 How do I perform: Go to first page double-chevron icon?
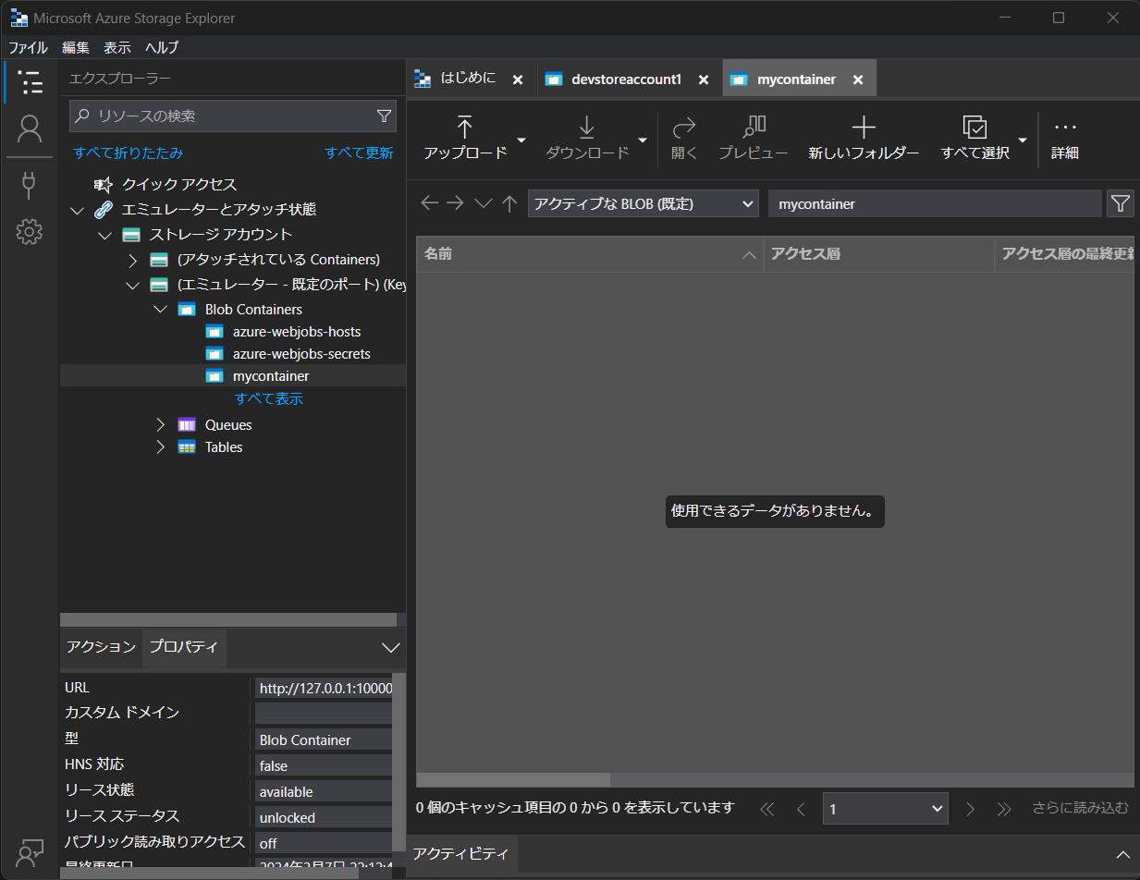[766, 809]
